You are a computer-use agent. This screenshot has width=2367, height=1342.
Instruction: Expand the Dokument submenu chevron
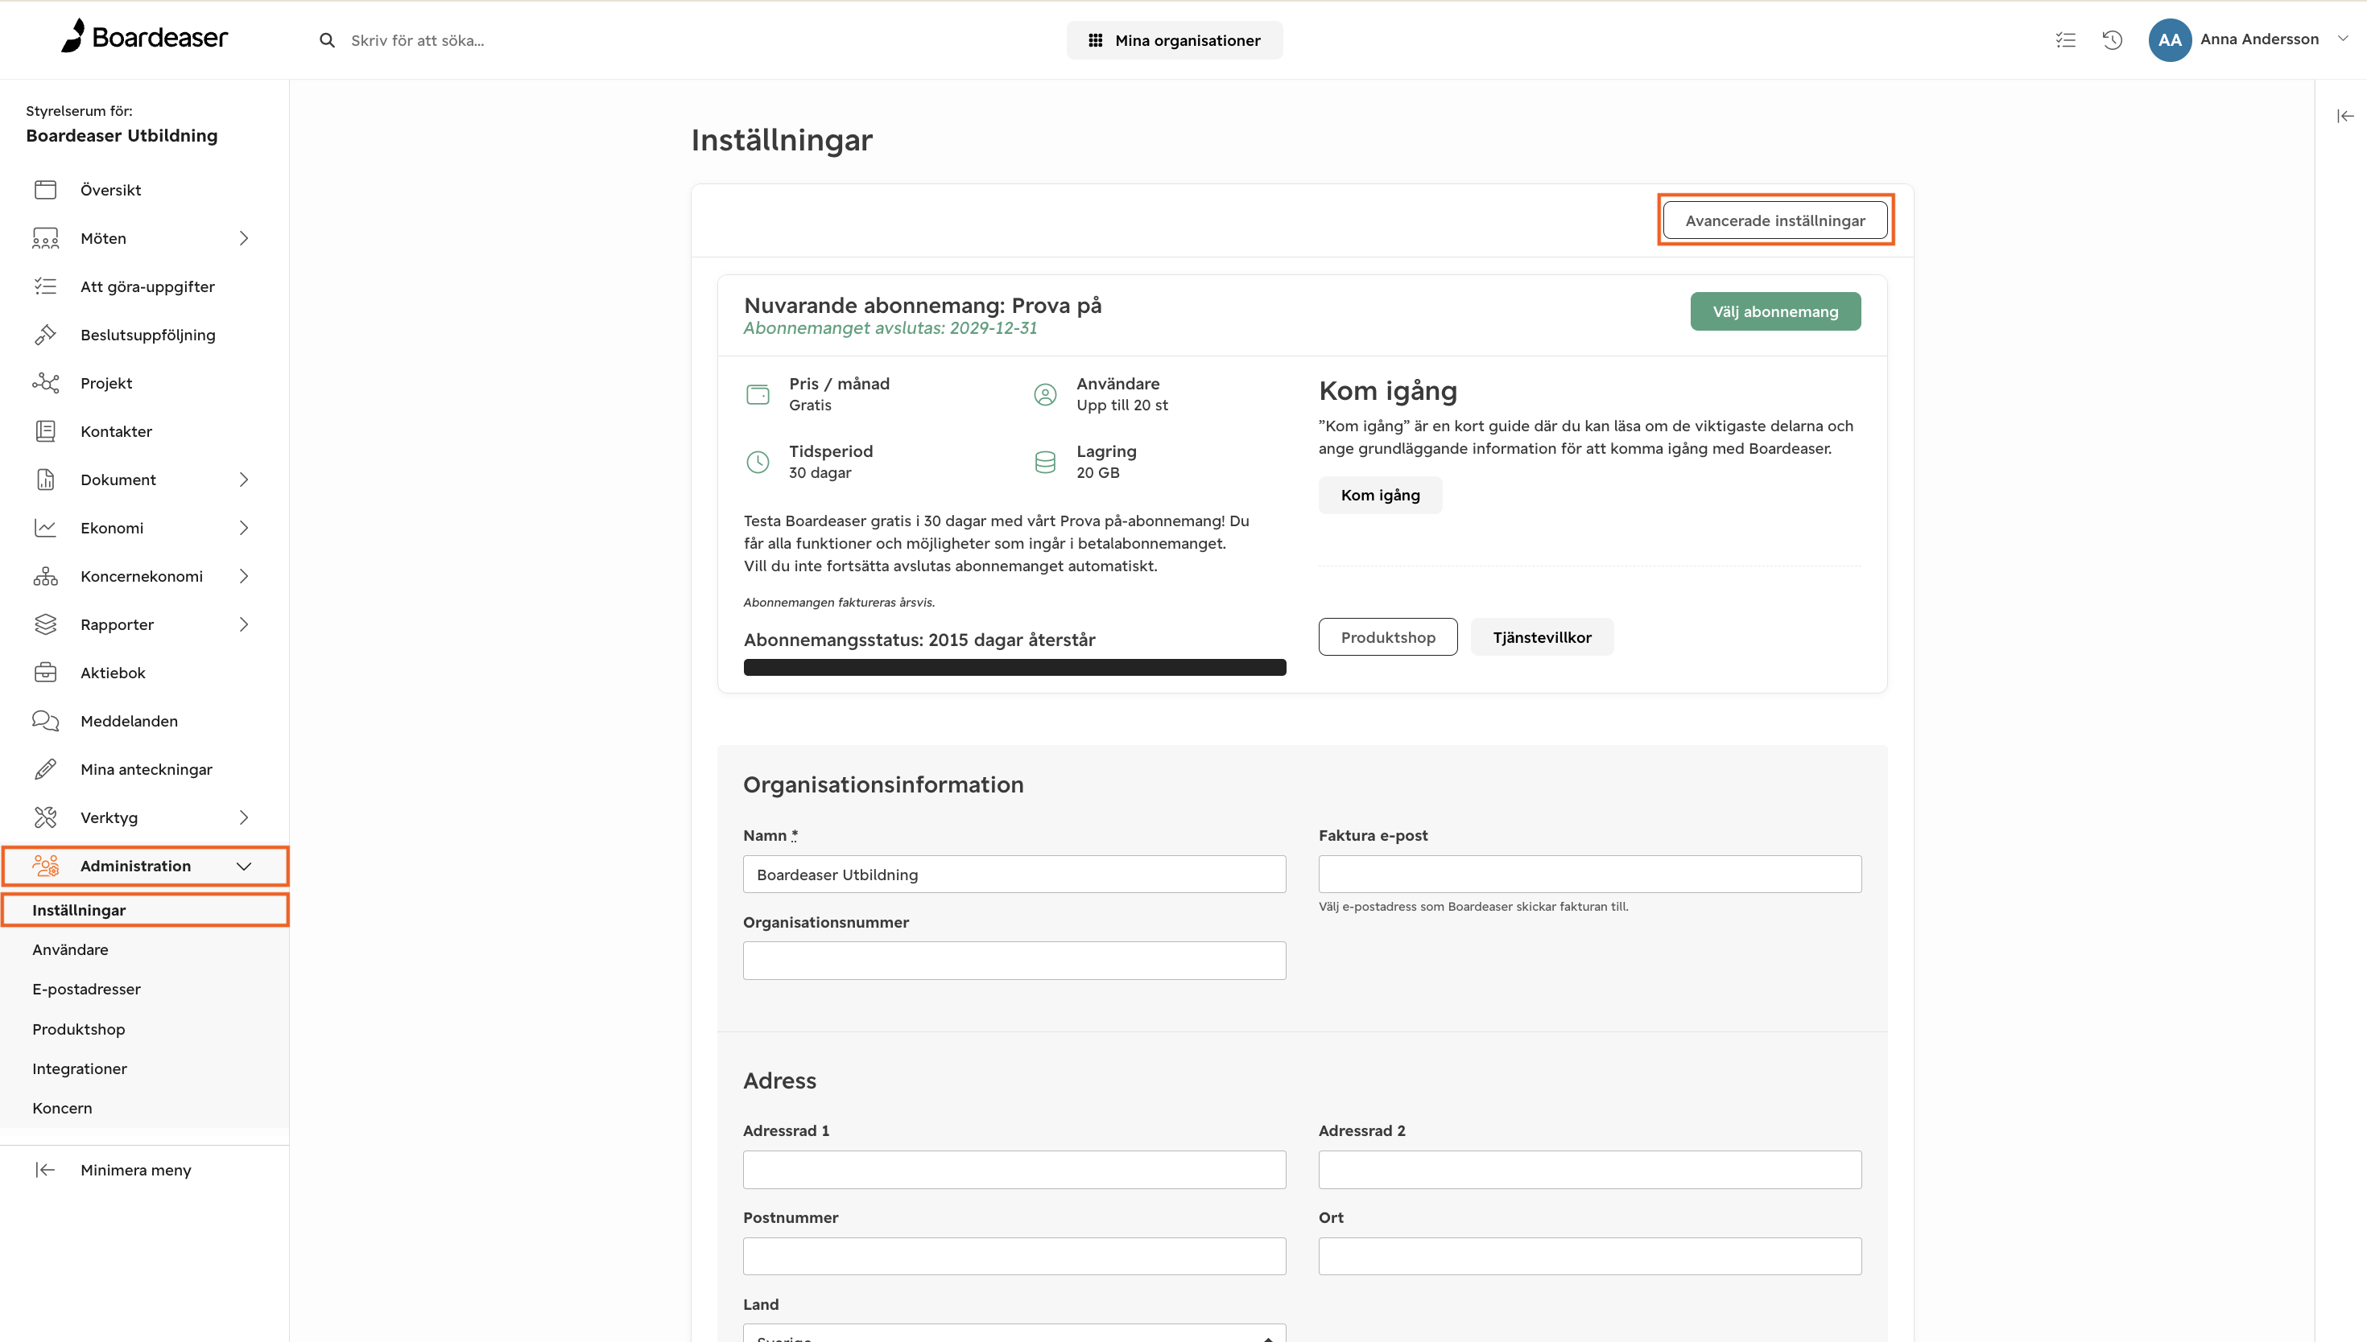(243, 480)
